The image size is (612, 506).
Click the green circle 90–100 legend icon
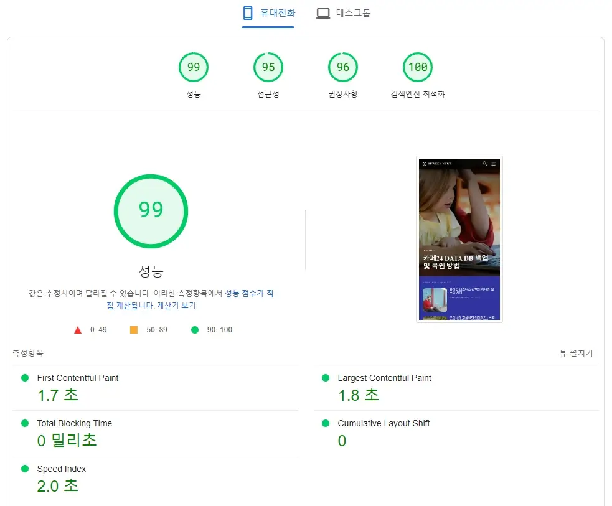tap(195, 330)
